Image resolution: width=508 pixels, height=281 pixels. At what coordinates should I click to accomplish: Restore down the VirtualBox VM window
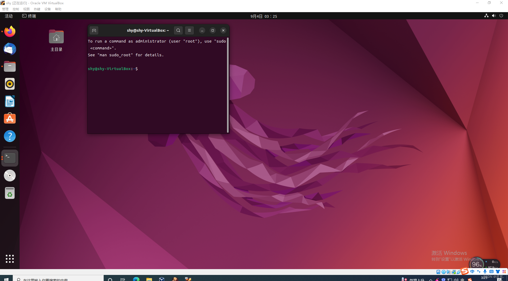pos(489,3)
